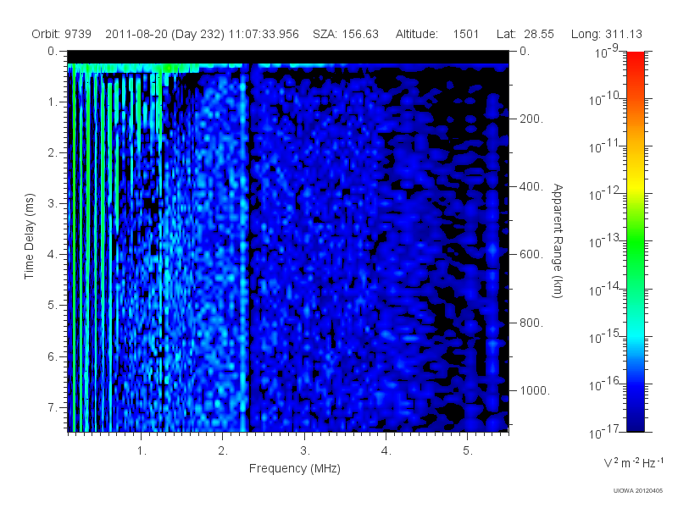Click the colorbar tick label '10⁻¹²'

(605, 194)
